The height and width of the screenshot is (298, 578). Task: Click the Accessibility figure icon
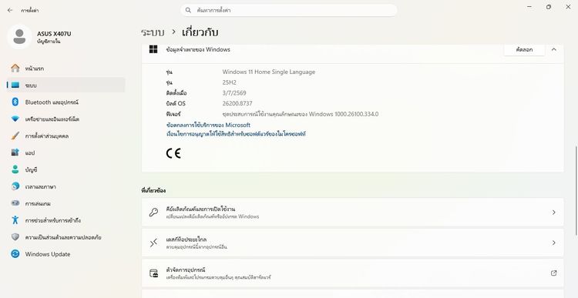coord(15,220)
